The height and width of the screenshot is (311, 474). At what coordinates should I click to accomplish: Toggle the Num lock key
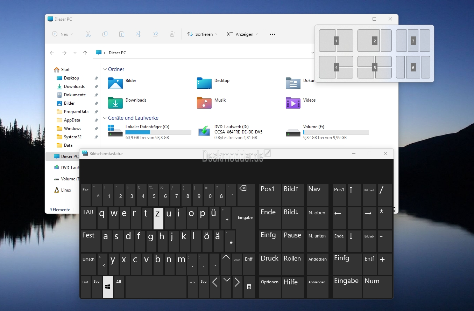click(x=378, y=287)
